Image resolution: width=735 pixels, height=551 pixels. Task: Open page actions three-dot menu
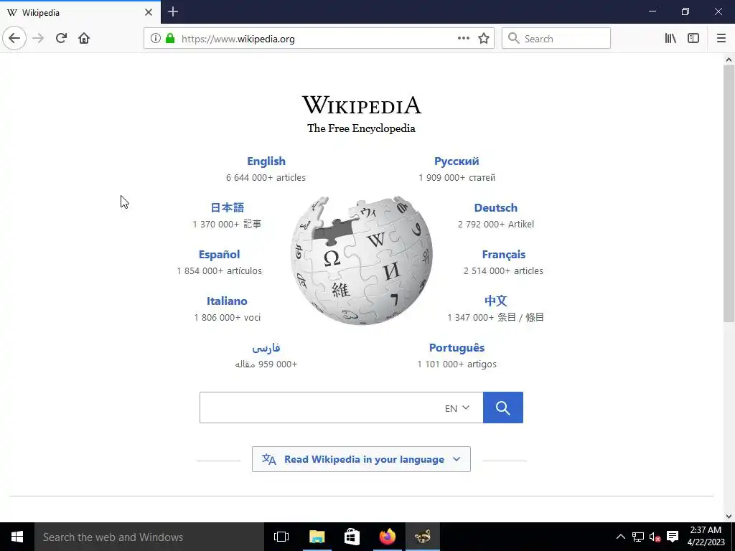[x=463, y=39]
